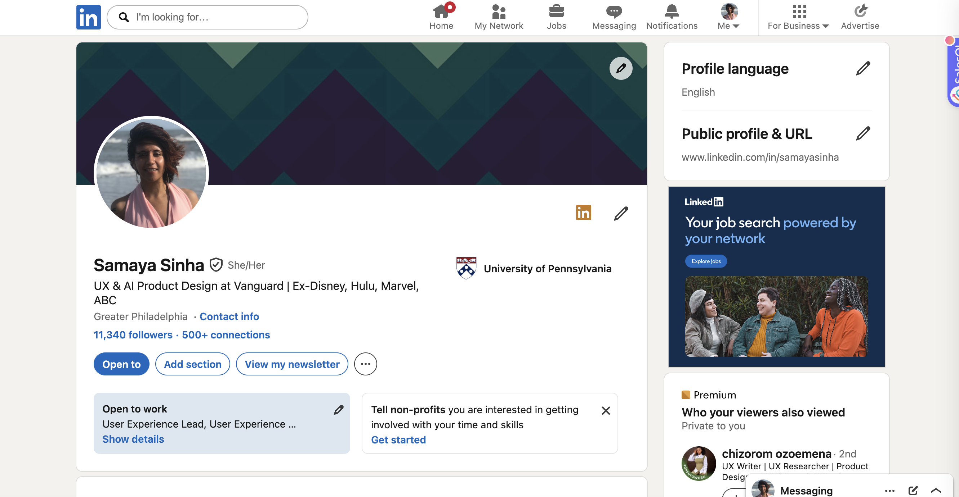Click the public profile URL text

pyautogui.click(x=760, y=157)
